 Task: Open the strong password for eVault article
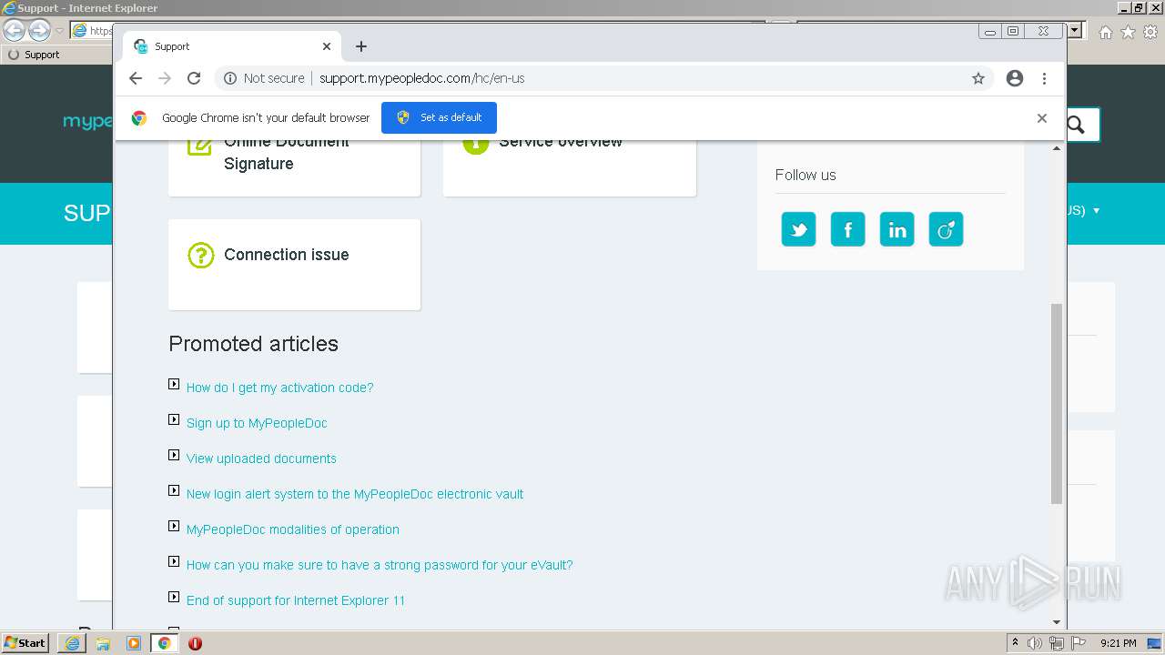pyautogui.click(x=380, y=565)
